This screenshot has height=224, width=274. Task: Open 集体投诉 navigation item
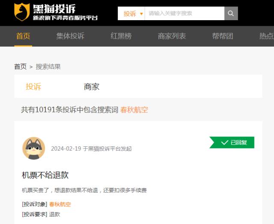70,36
